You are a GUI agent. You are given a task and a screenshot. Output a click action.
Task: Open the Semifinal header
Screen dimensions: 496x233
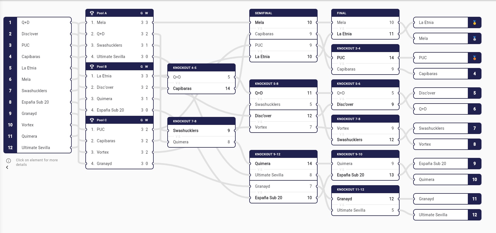283,13
